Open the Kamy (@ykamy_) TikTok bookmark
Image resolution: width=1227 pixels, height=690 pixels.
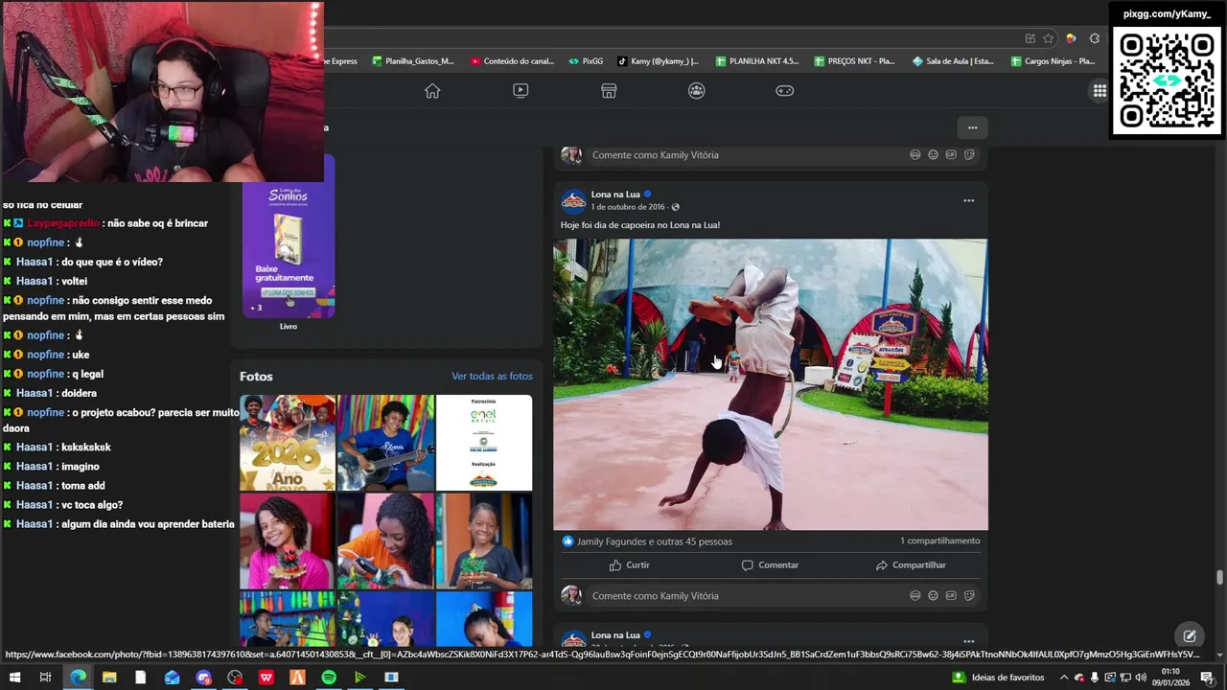click(658, 61)
